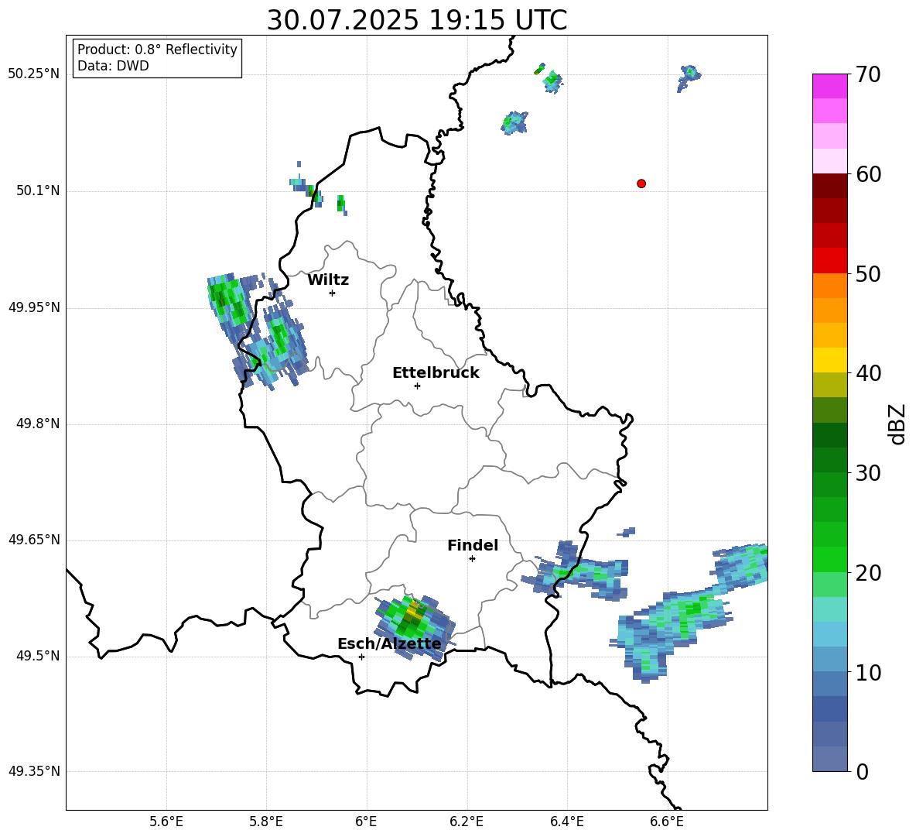
Task: Click the colorbar value 10
Action: (x=868, y=672)
